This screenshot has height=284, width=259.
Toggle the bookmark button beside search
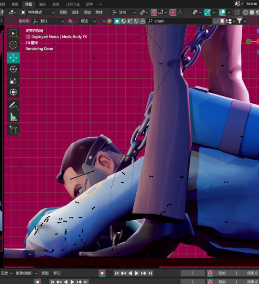(222, 21)
